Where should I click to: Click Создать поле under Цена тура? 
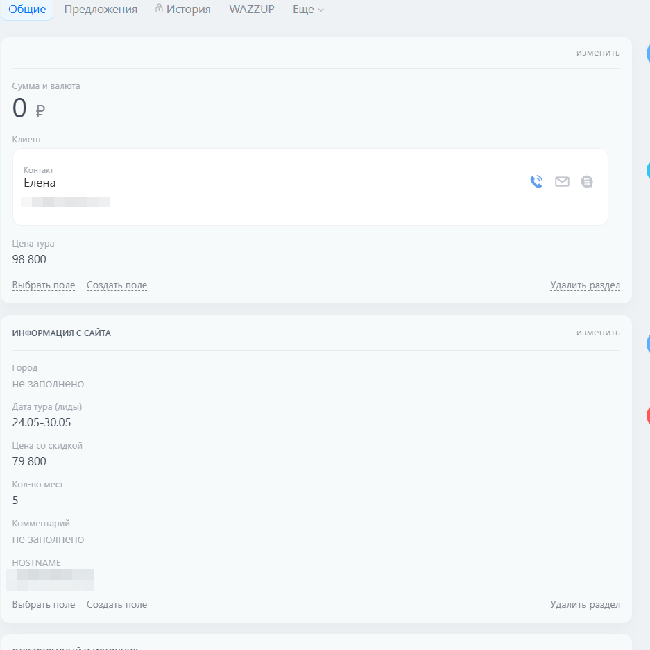117,285
